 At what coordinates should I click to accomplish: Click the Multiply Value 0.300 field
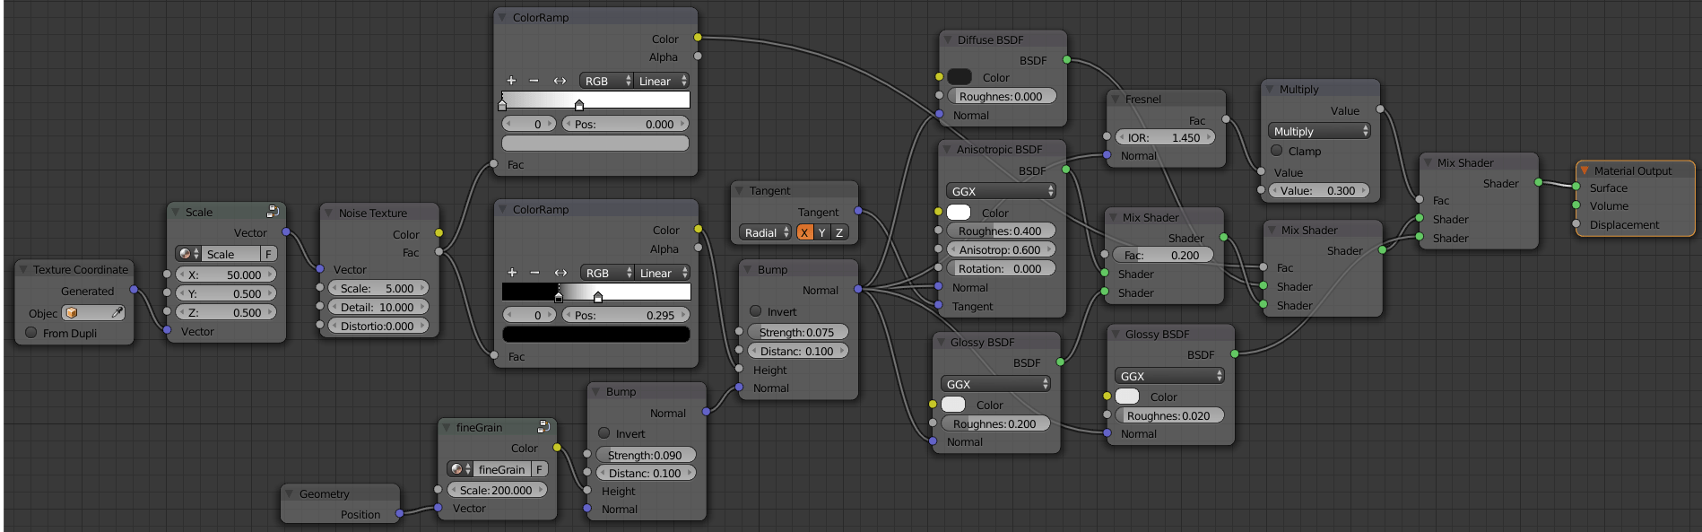(x=1319, y=190)
